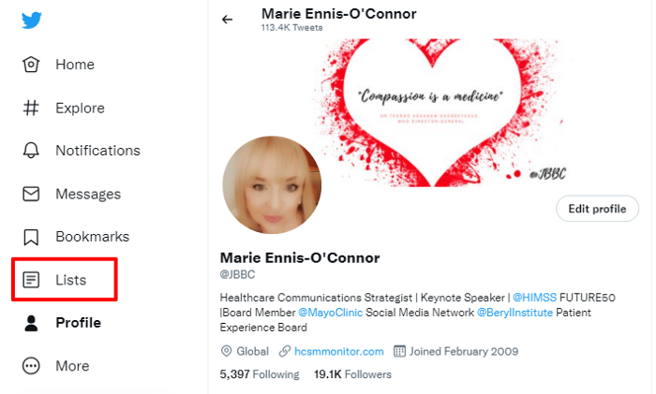656x394 pixels.
Task: Click the Edit profile button
Action: pos(597,209)
